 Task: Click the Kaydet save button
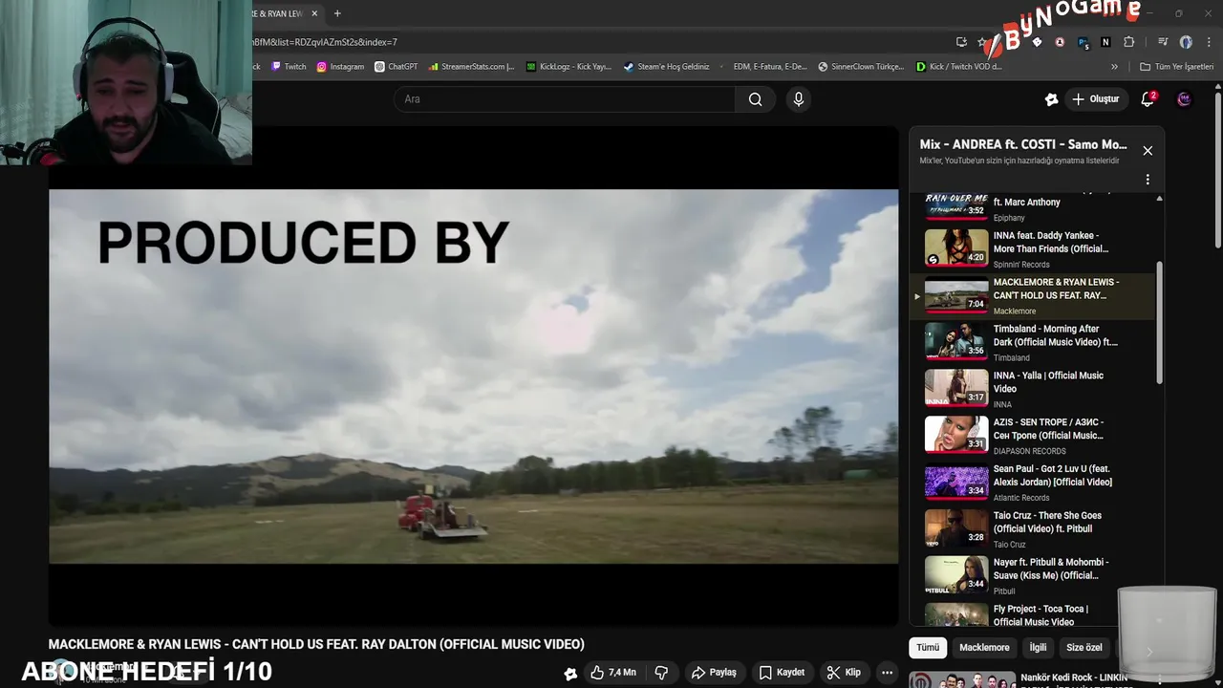click(782, 673)
